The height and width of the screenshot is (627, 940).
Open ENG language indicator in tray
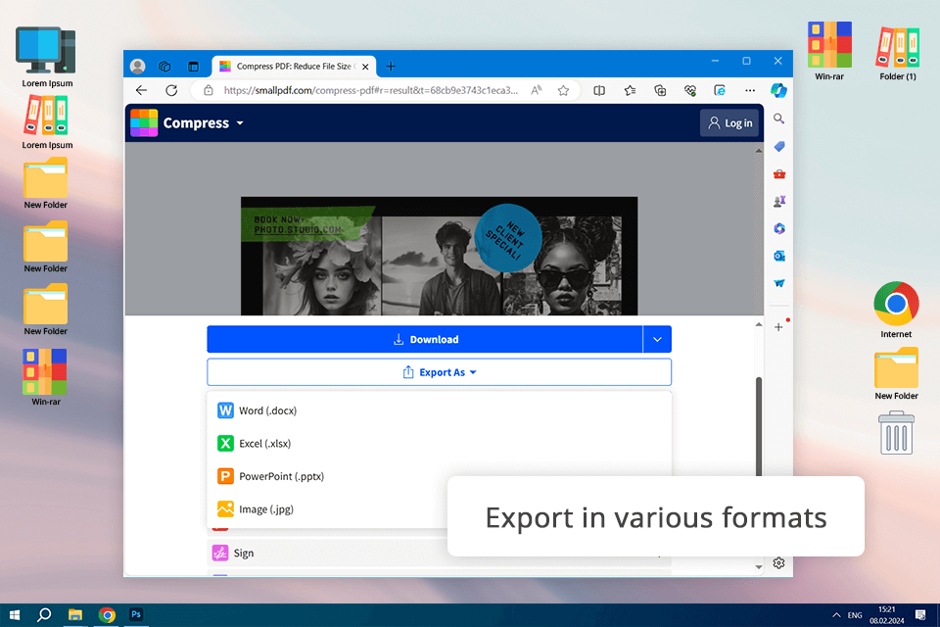tap(854, 615)
